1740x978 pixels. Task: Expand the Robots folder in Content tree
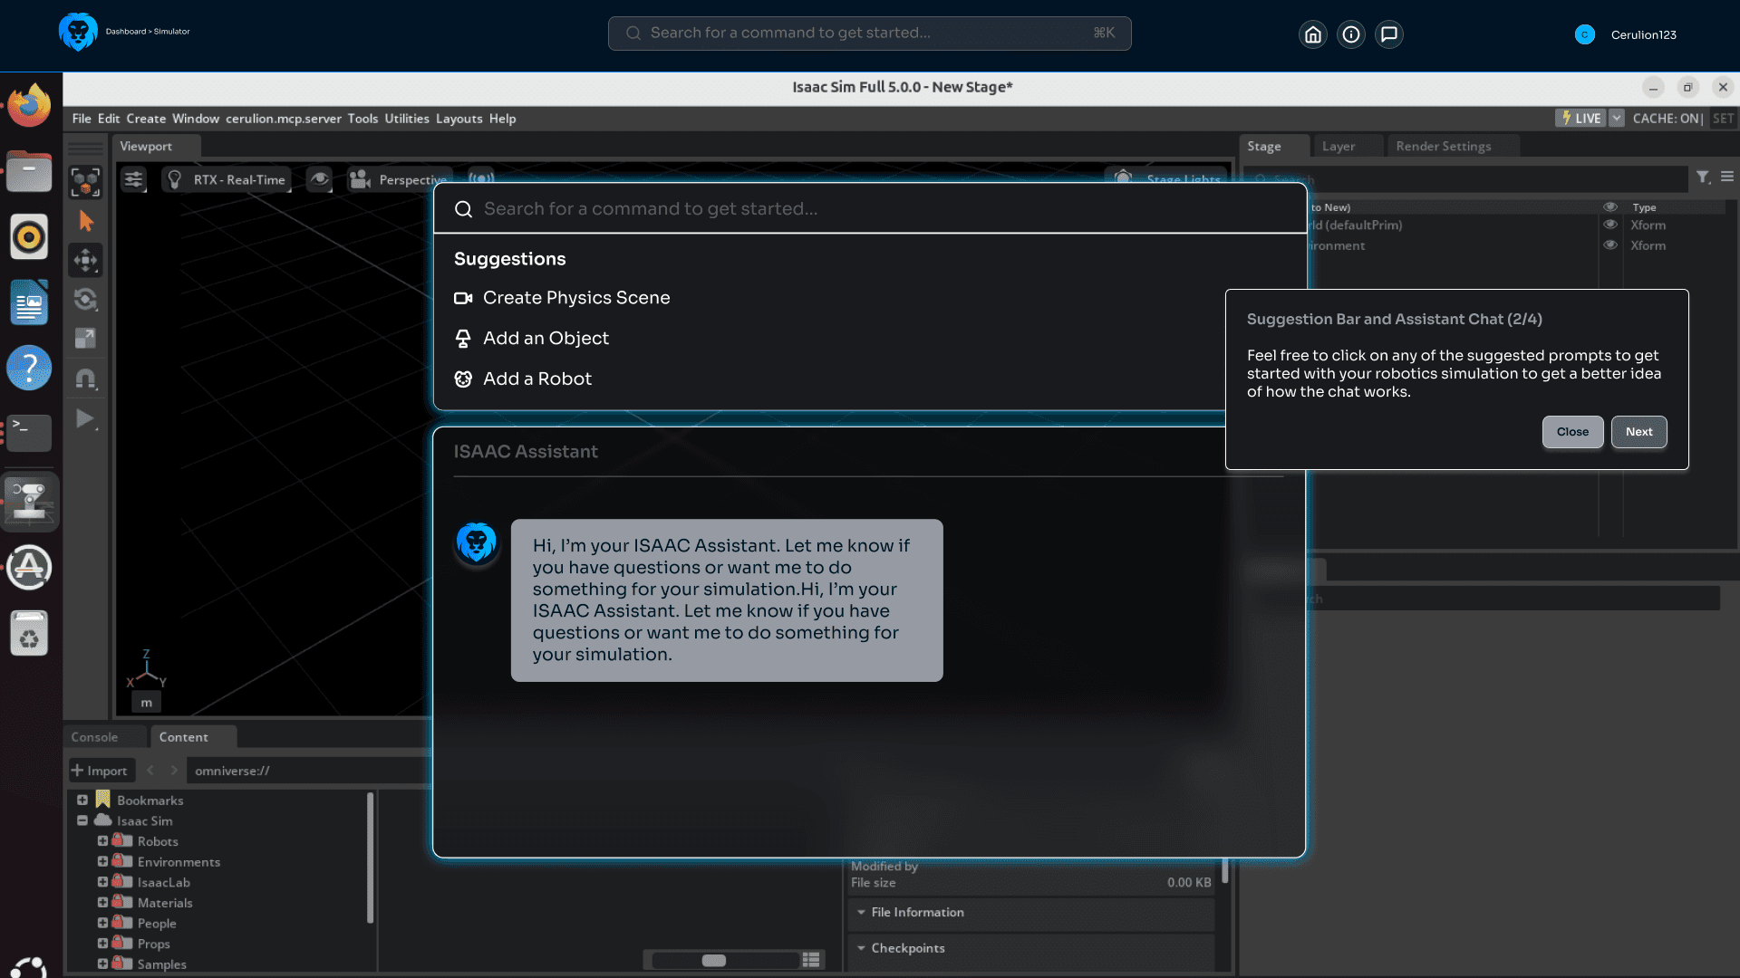(102, 841)
